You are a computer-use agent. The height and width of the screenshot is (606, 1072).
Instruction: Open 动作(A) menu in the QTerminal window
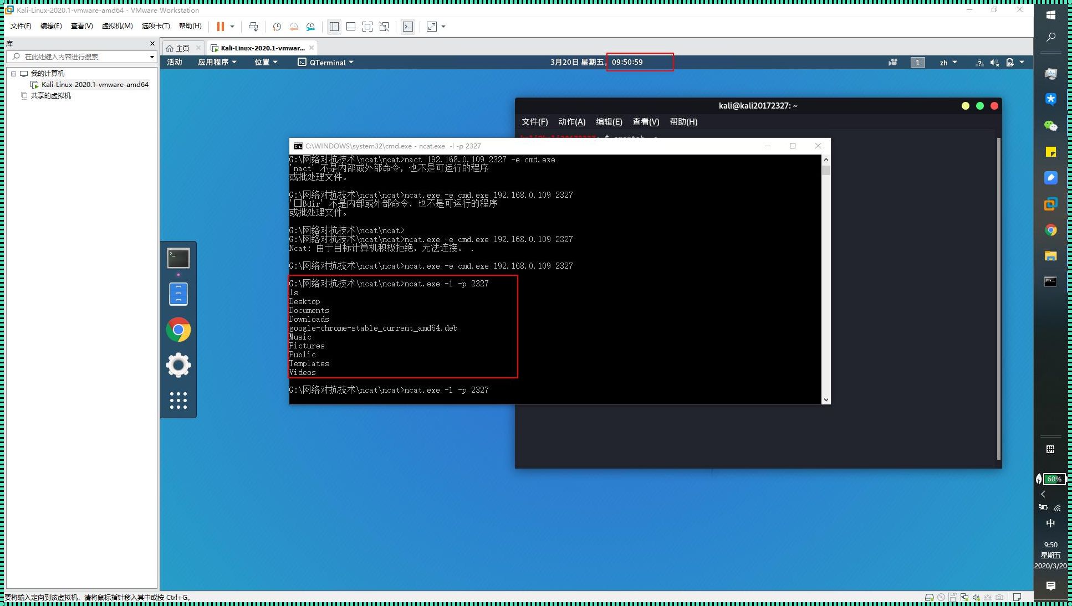pyautogui.click(x=571, y=122)
